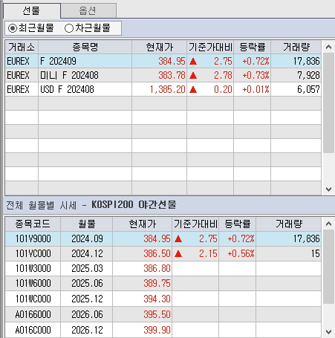
Task: Select the 101W3000 code row
Action: pyautogui.click(x=163, y=268)
